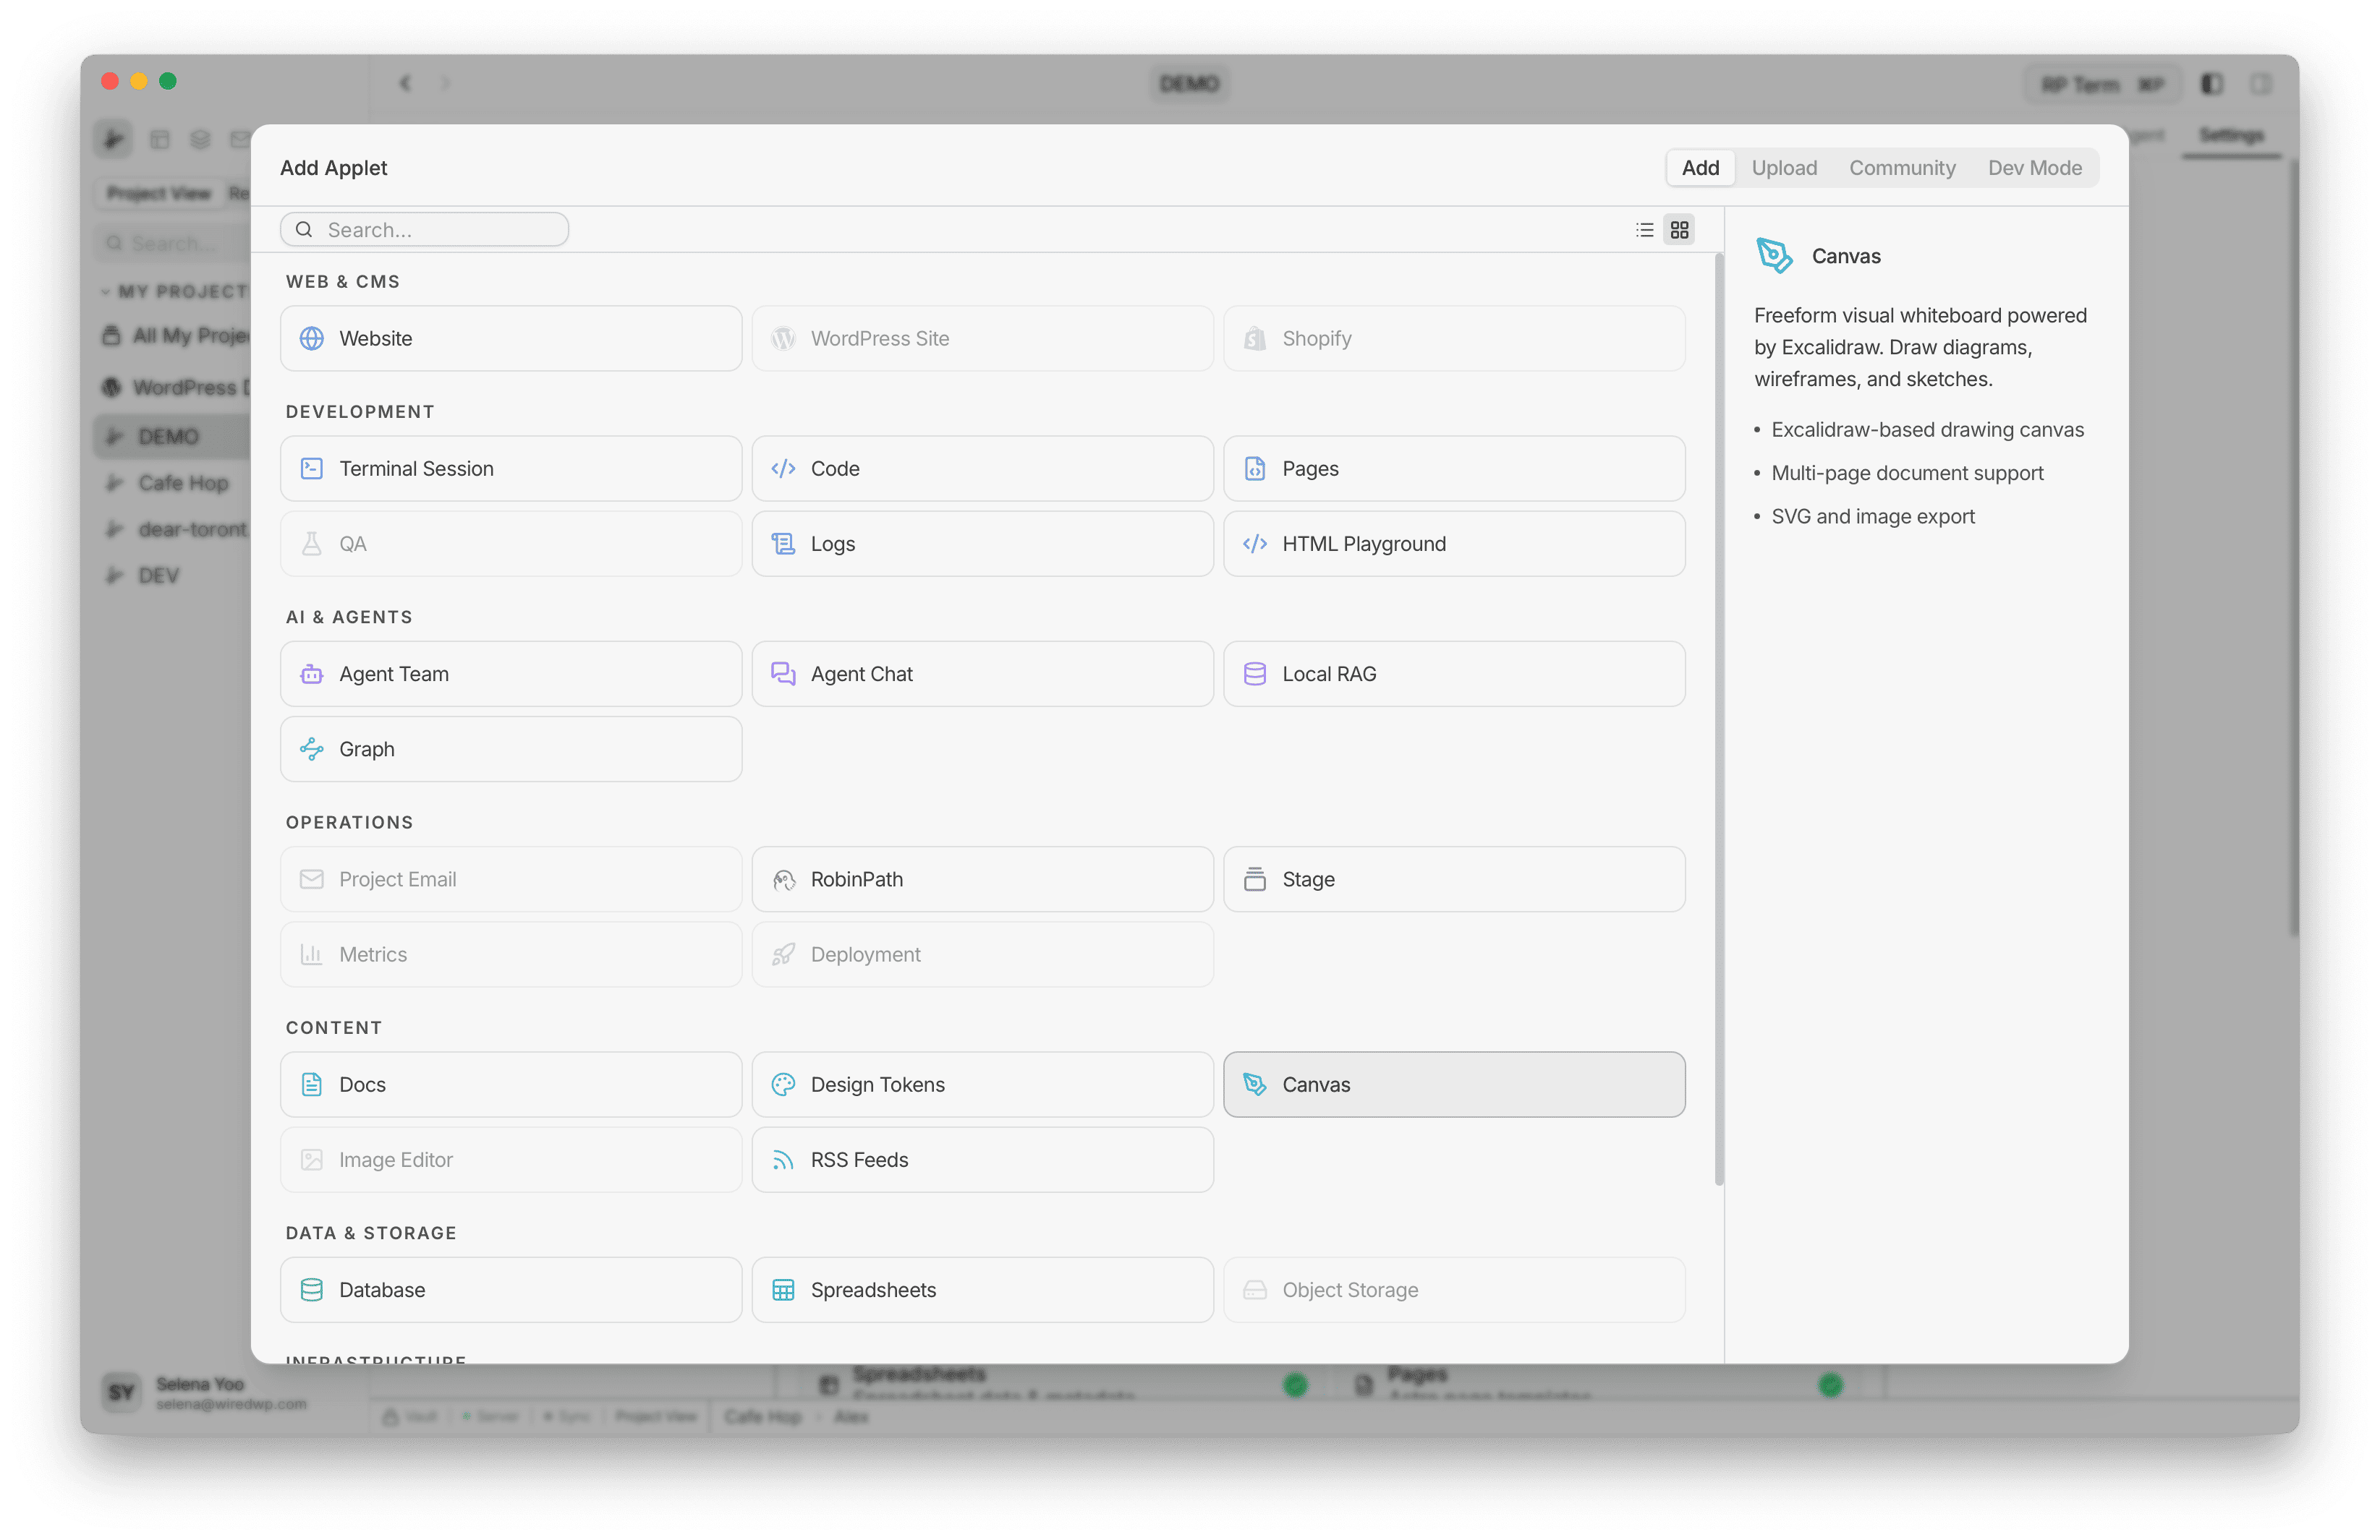
Task: Click the Agent Team robot icon
Action: click(x=312, y=674)
